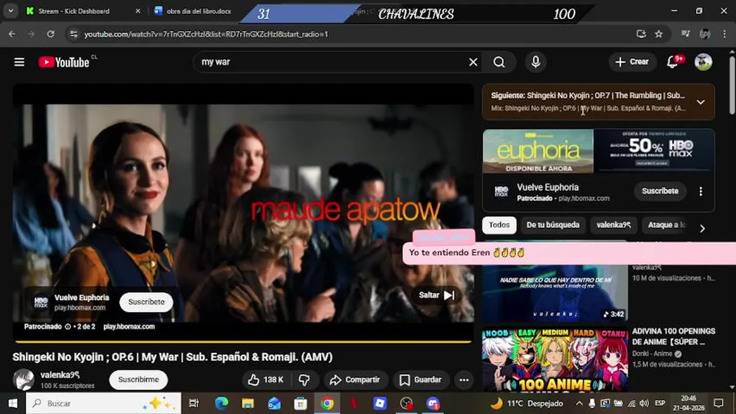Go back in Chrome
736x414 pixels.
[x=12, y=34]
